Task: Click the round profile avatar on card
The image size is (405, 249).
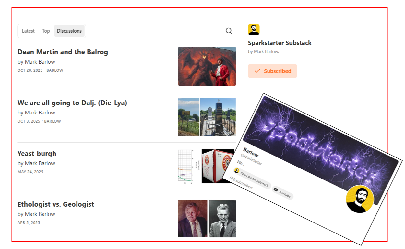Action: 360,199
